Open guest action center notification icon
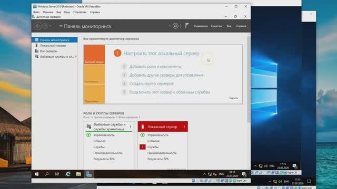 point(244,174)
